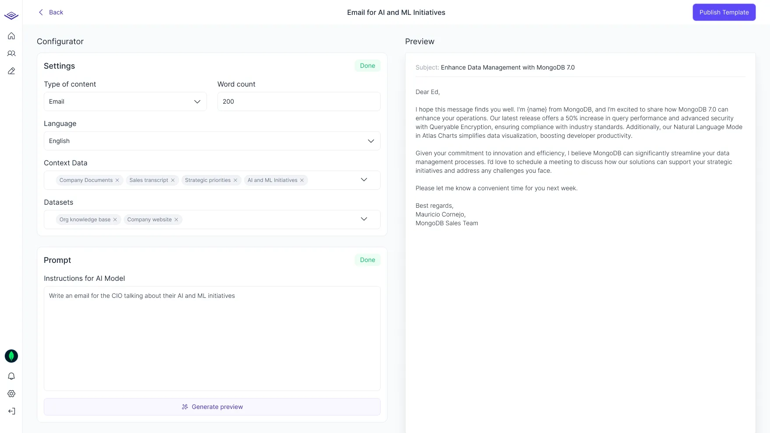Click the logout icon in sidebar
Image resolution: width=770 pixels, height=433 pixels.
(11, 411)
